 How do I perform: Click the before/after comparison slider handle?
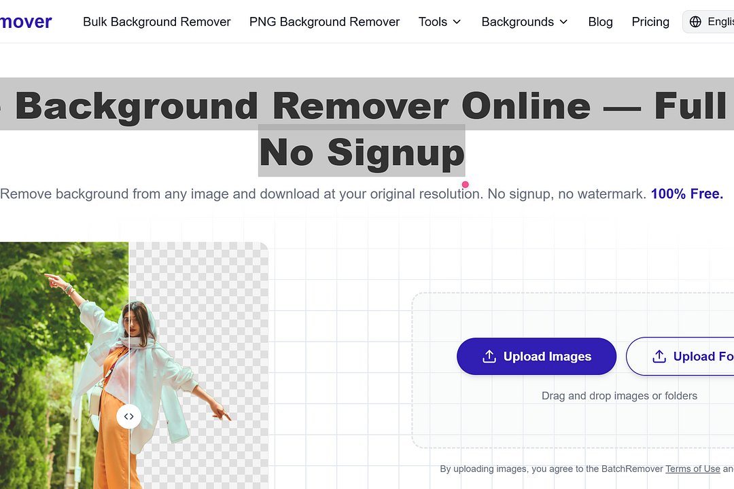[128, 416]
